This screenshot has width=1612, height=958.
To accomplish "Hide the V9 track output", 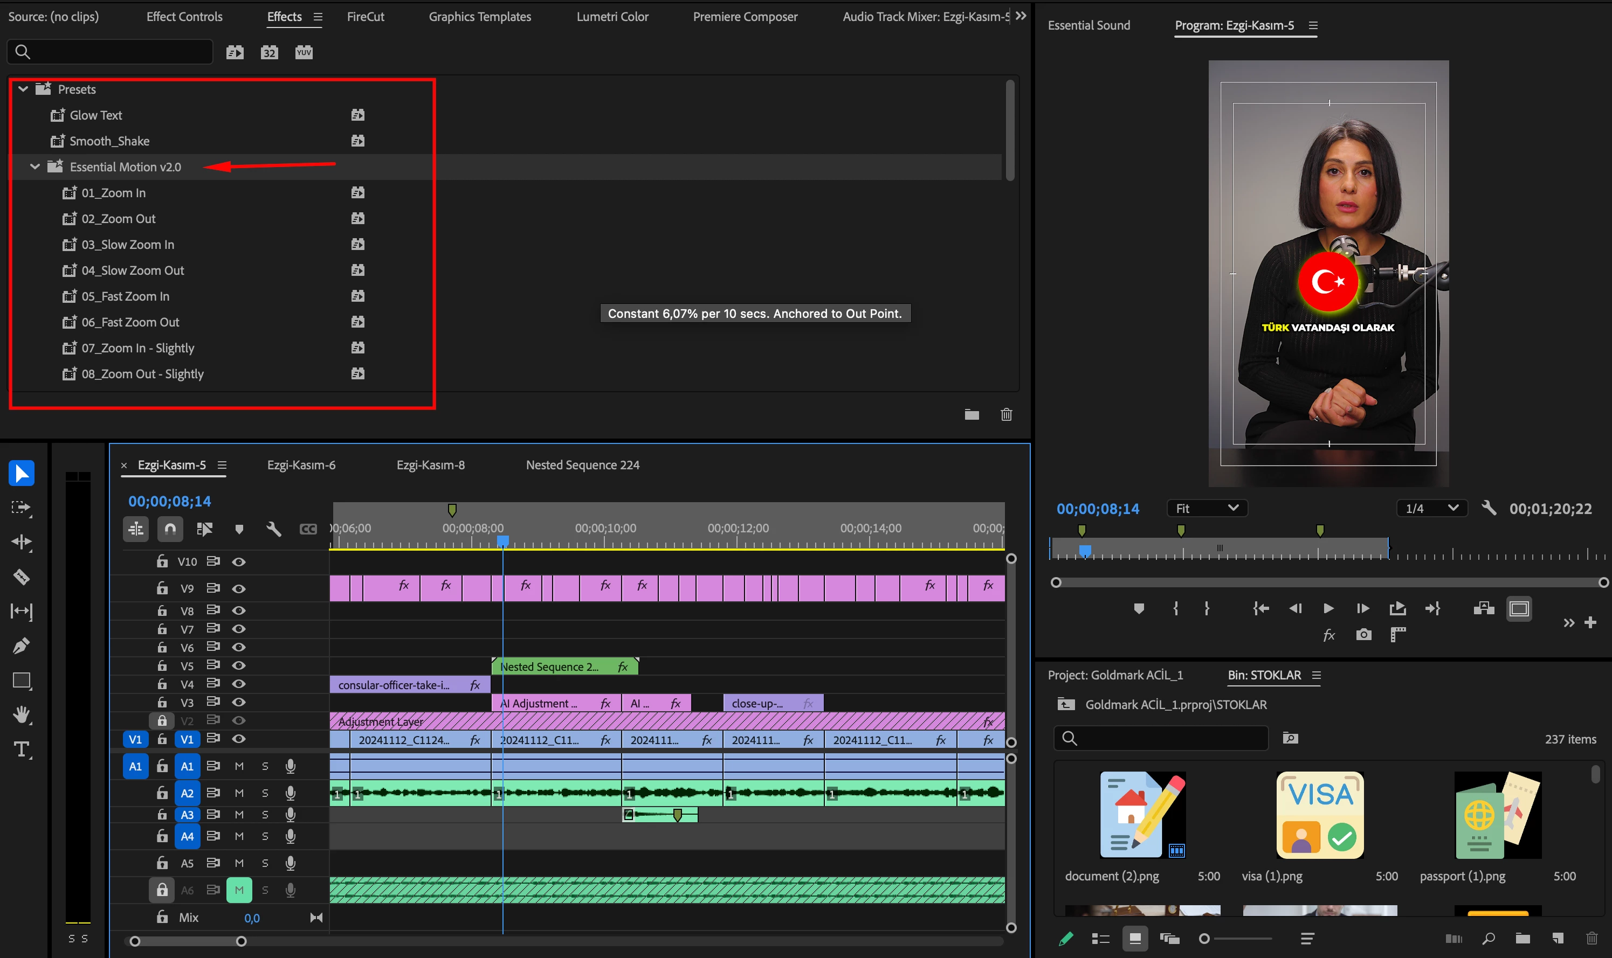I will pos(238,589).
